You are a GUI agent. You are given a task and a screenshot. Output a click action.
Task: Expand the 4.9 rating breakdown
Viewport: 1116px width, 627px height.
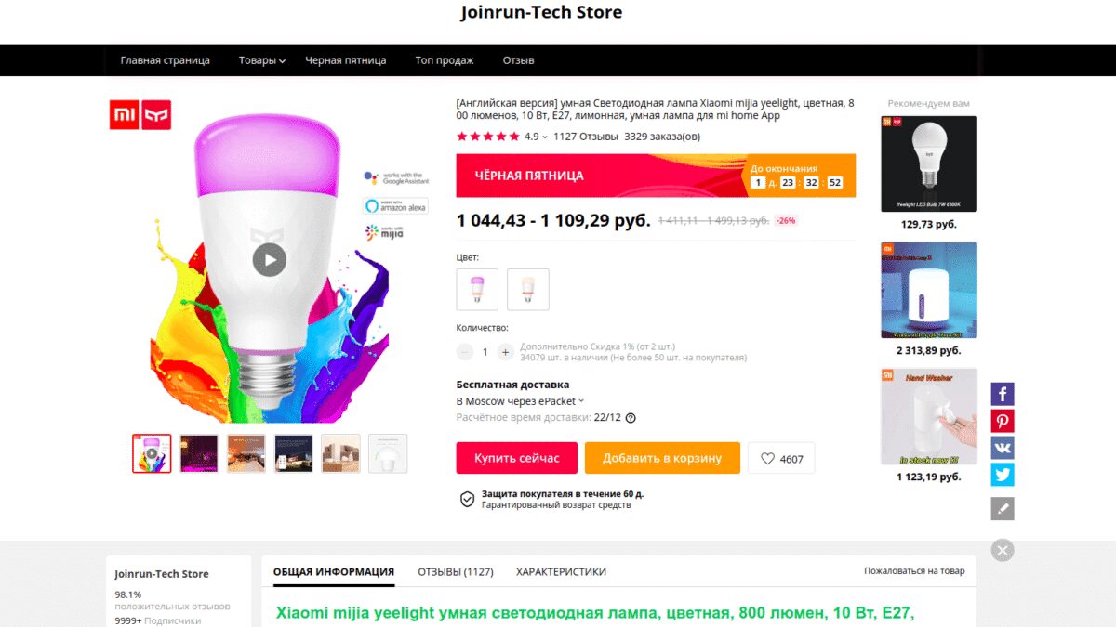(x=536, y=137)
